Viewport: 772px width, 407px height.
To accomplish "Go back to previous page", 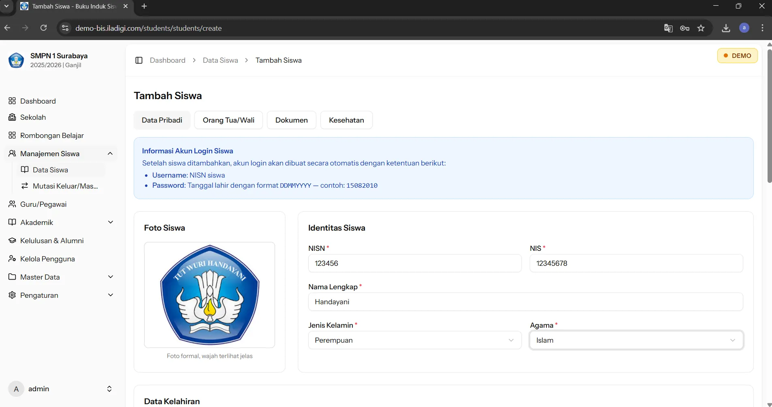I will [x=7, y=28].
